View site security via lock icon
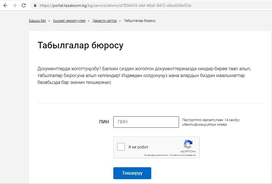Screen dimensions: 272x184 pos(35,5)
